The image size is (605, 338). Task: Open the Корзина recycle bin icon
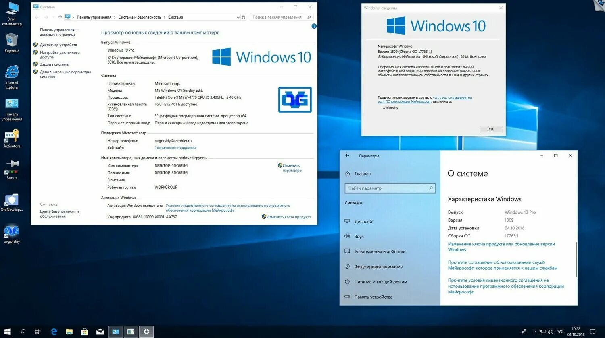(x=12, y=43)
